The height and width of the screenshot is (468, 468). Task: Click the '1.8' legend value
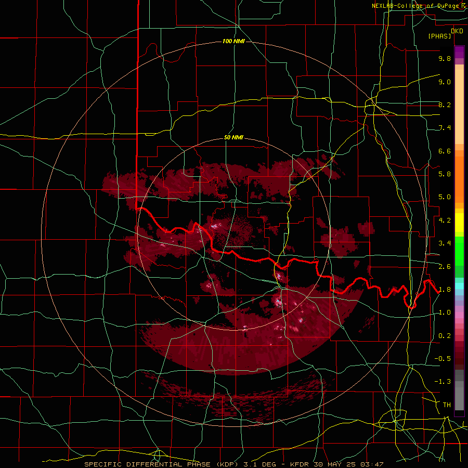coord(445,290)
